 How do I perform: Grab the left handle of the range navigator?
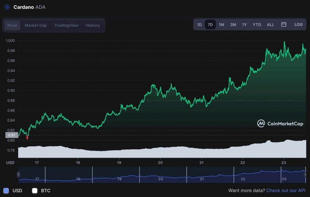[18, 174]
